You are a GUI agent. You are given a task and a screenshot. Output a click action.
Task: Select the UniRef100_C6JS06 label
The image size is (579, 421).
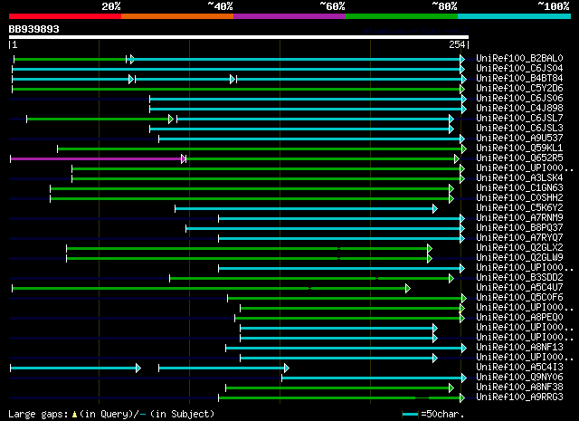coord(519,99)
